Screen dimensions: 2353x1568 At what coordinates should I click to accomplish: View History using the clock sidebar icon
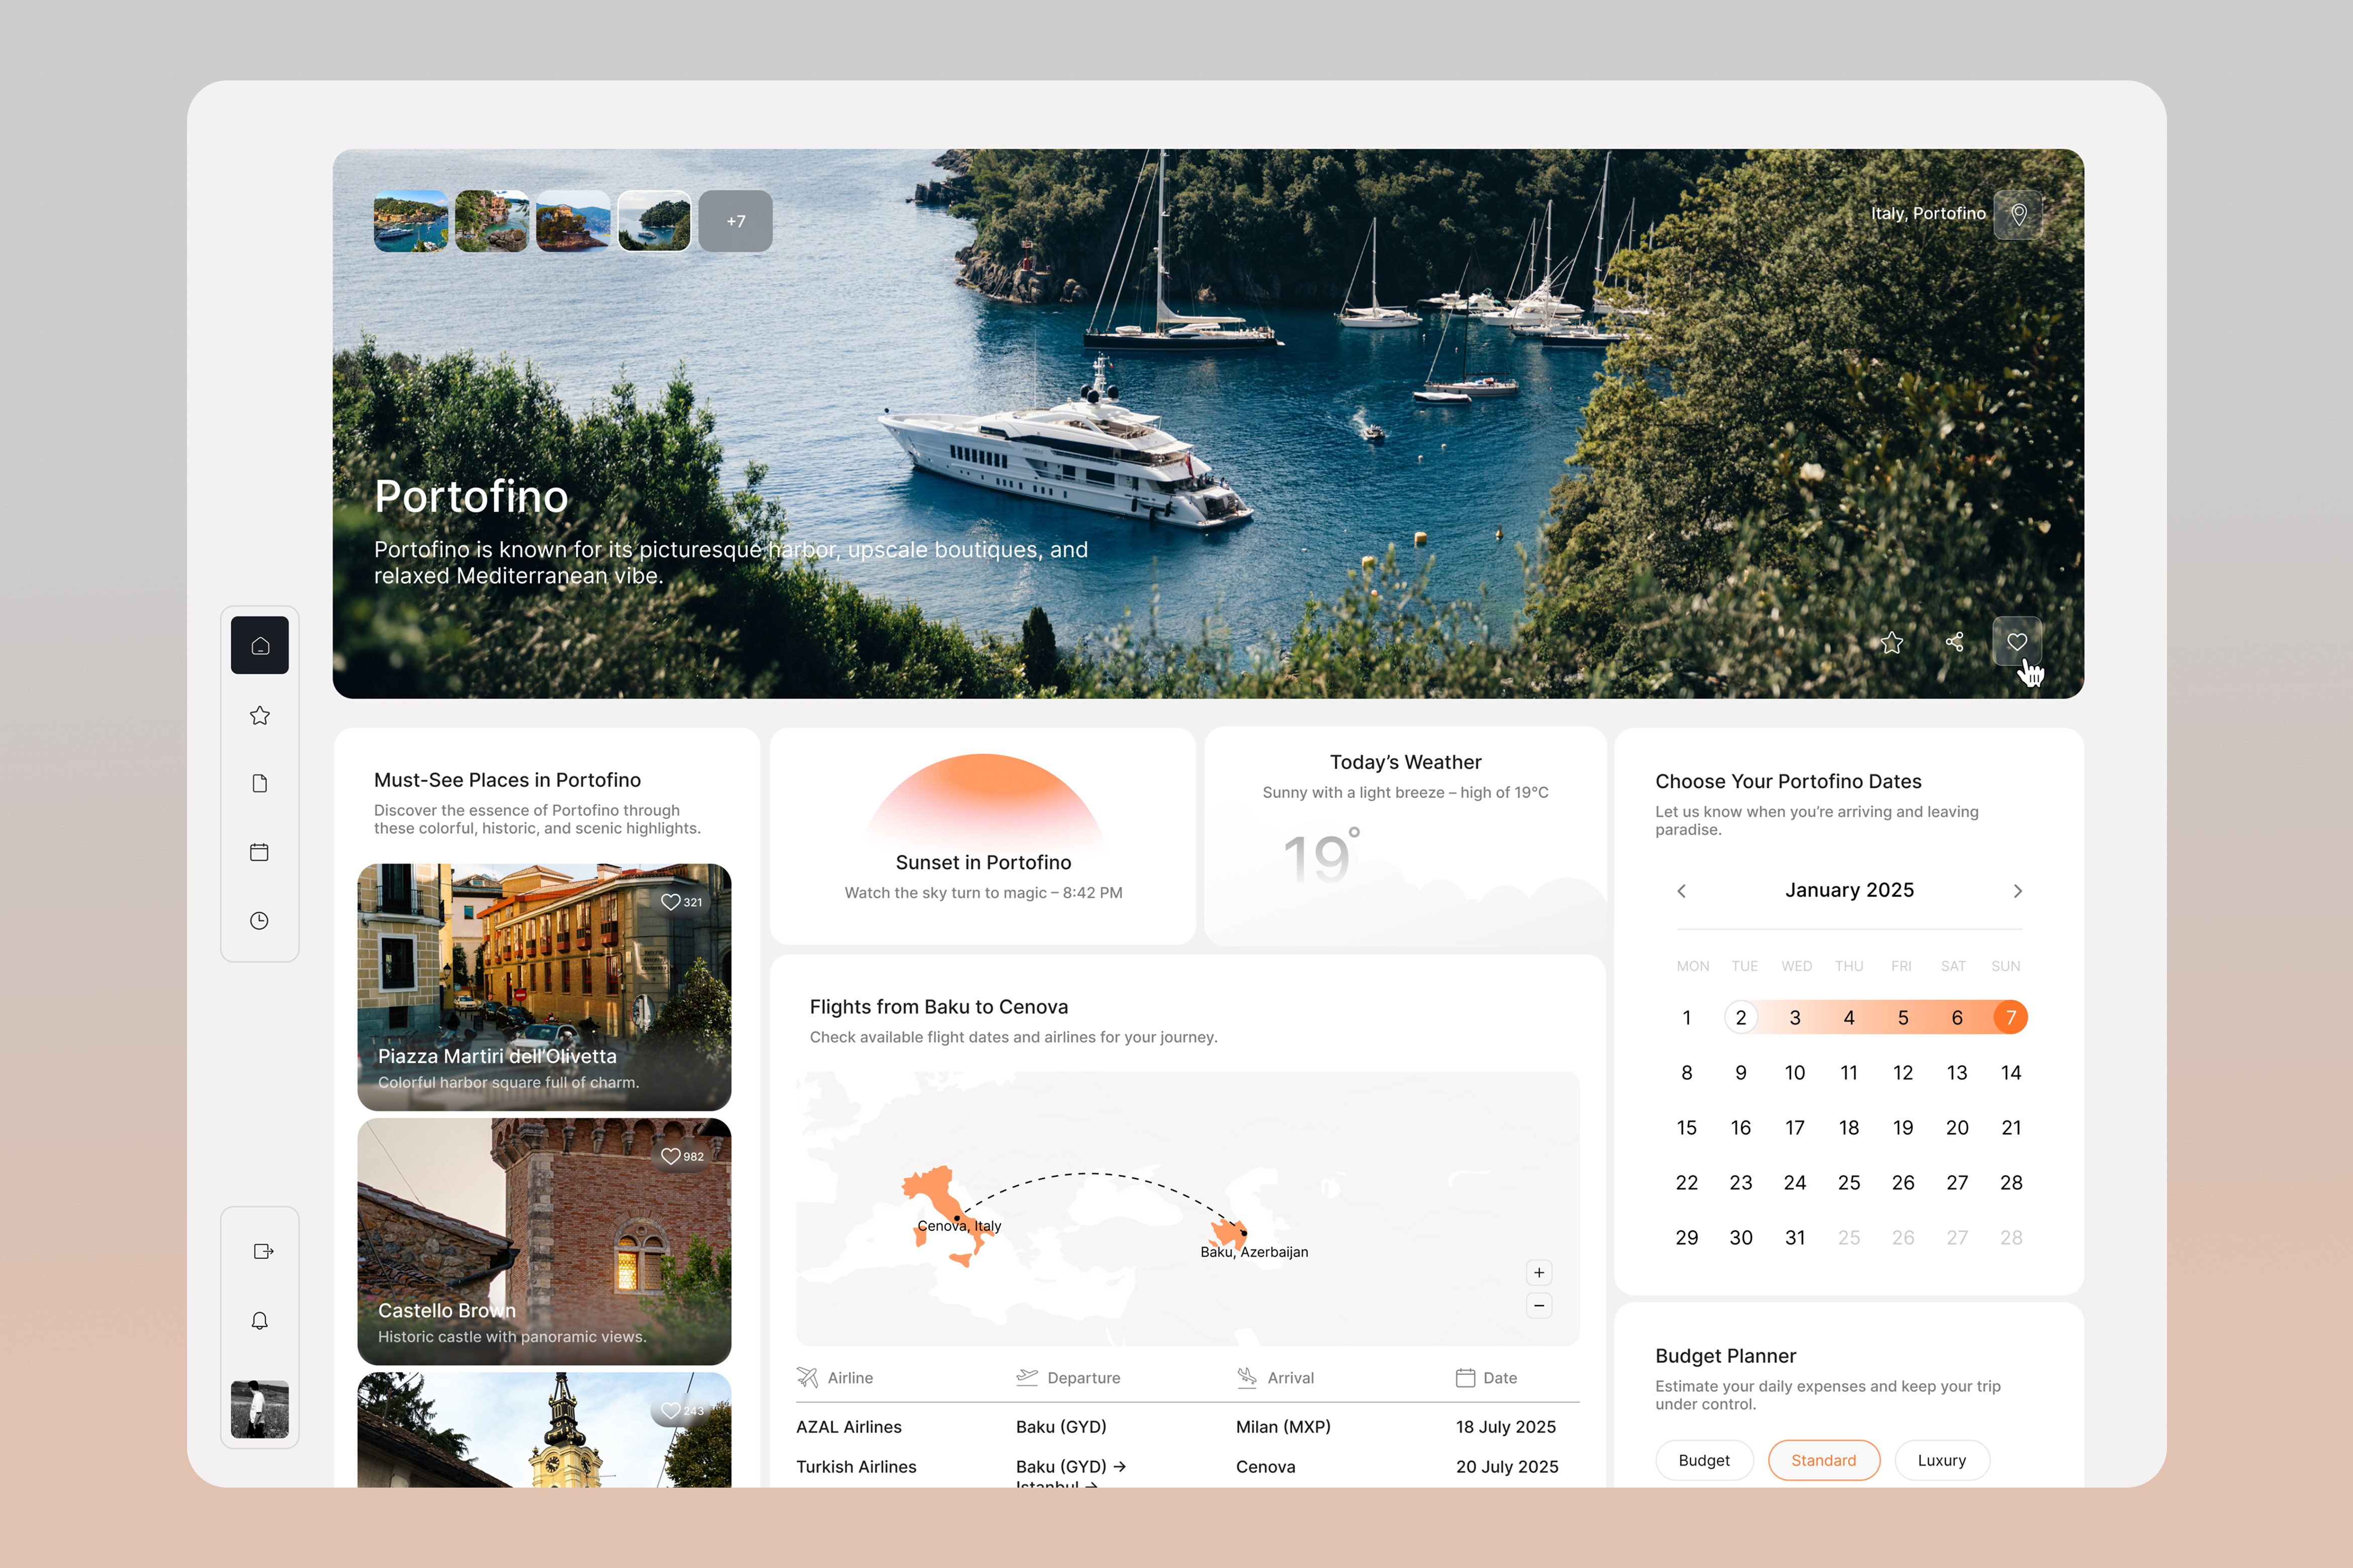click(x=259, y=920)
